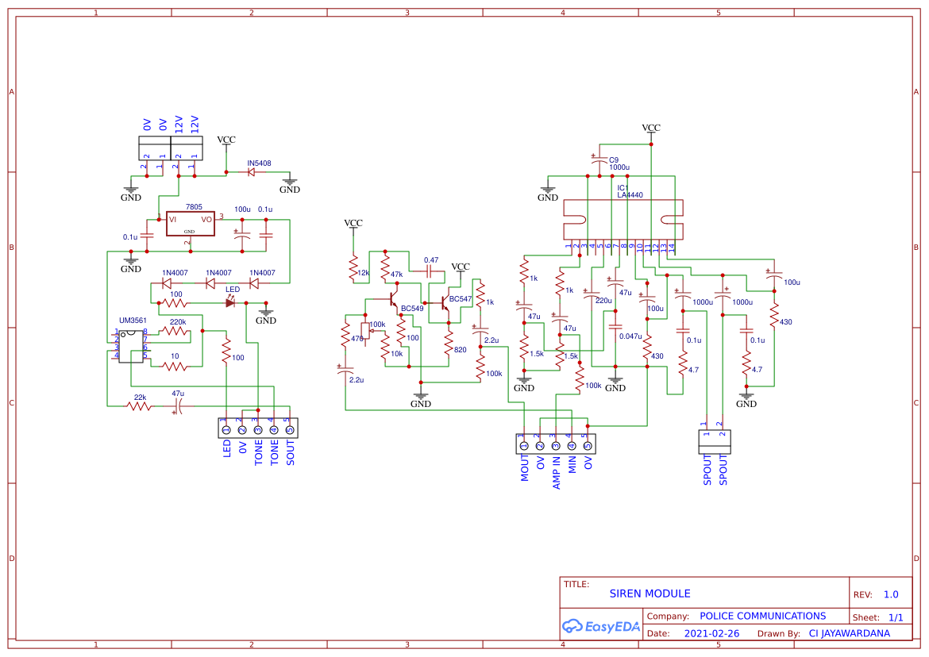Viewport: 929px width, 657px height.
Task: Click the 100k potentiometer symbol
Action: [366, 331]
